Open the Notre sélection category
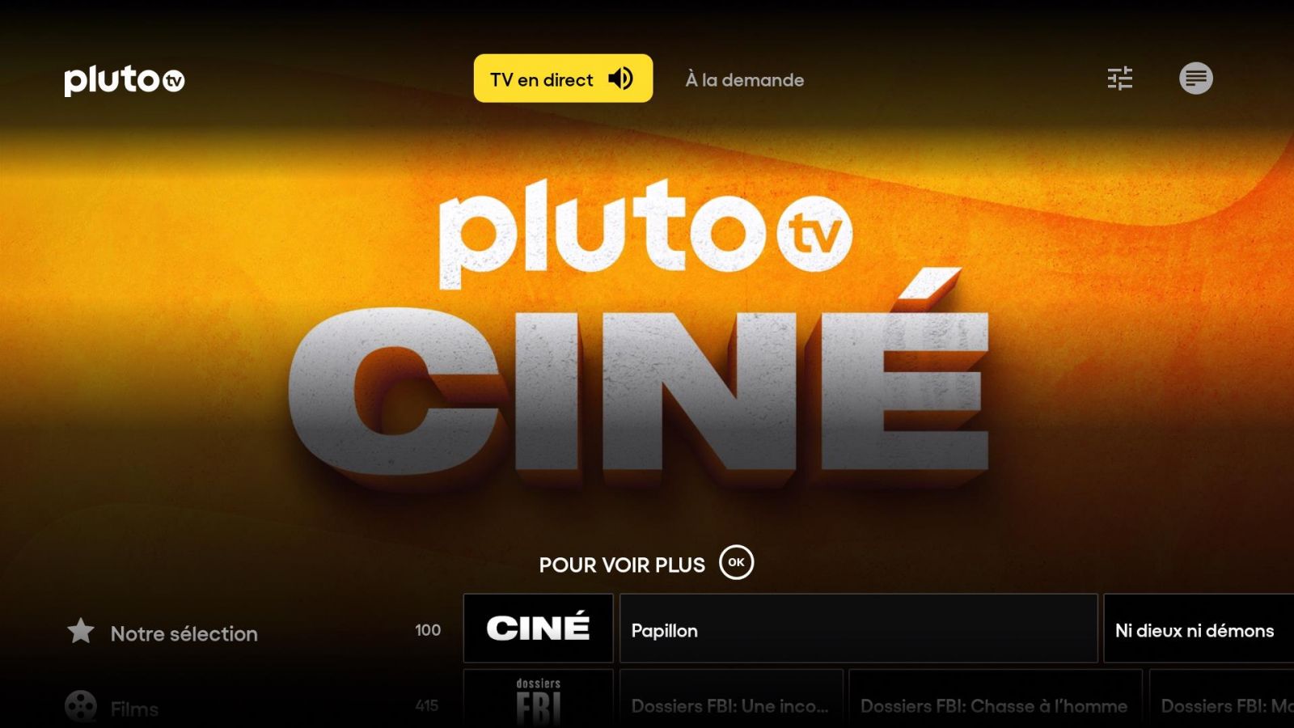The height and width of the screenshot is (728, 1294). [x=184, y=633]
